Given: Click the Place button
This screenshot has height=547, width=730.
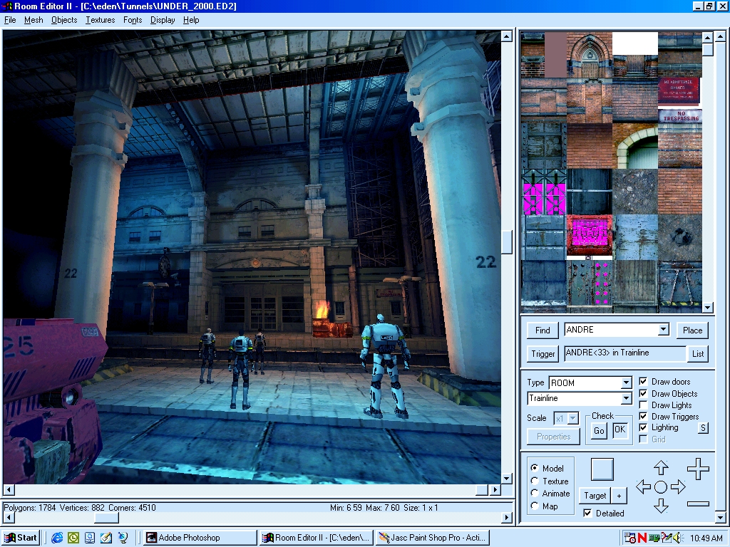Looking at the screenshot, I should click(692, 330).
